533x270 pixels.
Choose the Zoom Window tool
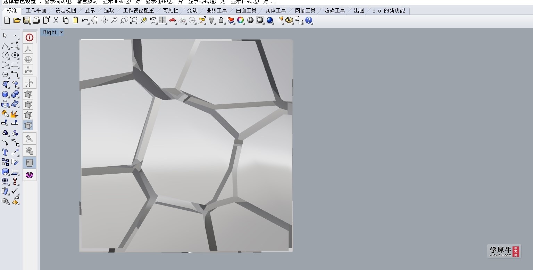pos(124,20)
